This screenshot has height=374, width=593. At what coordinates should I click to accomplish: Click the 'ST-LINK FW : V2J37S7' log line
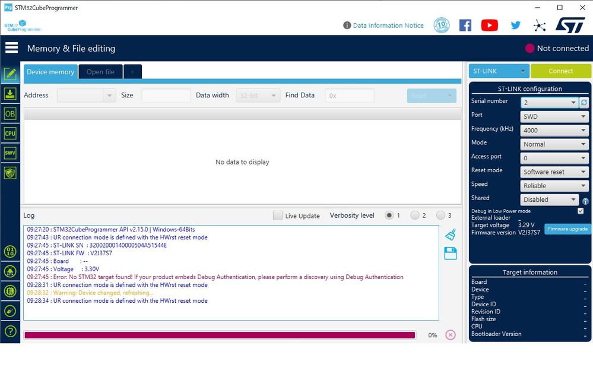[69, 253]
